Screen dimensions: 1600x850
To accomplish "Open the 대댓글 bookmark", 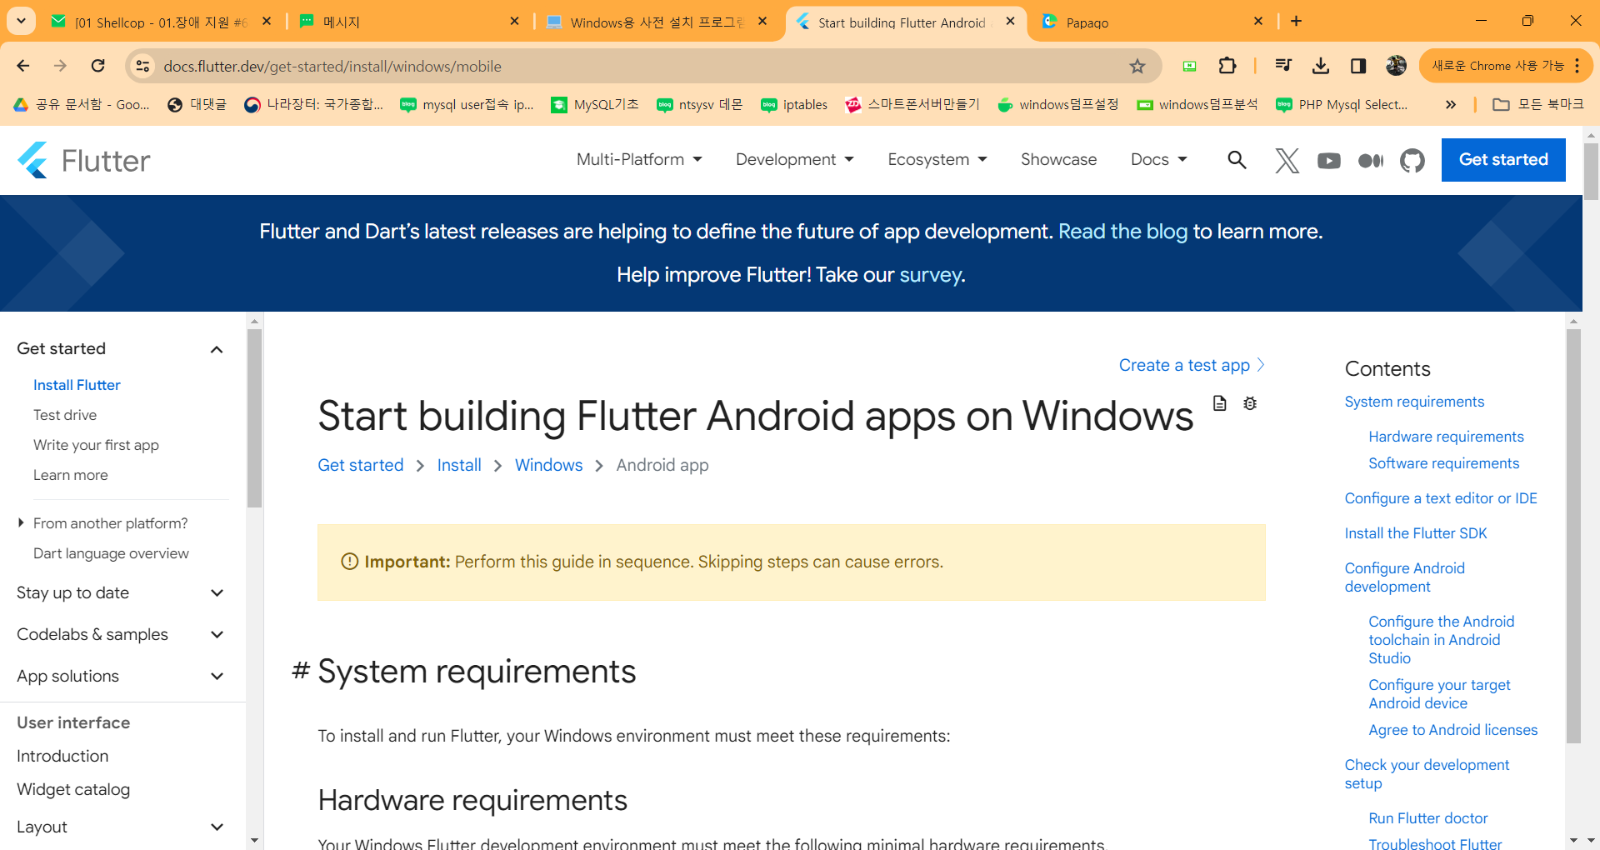I will [x=197, y=104].
